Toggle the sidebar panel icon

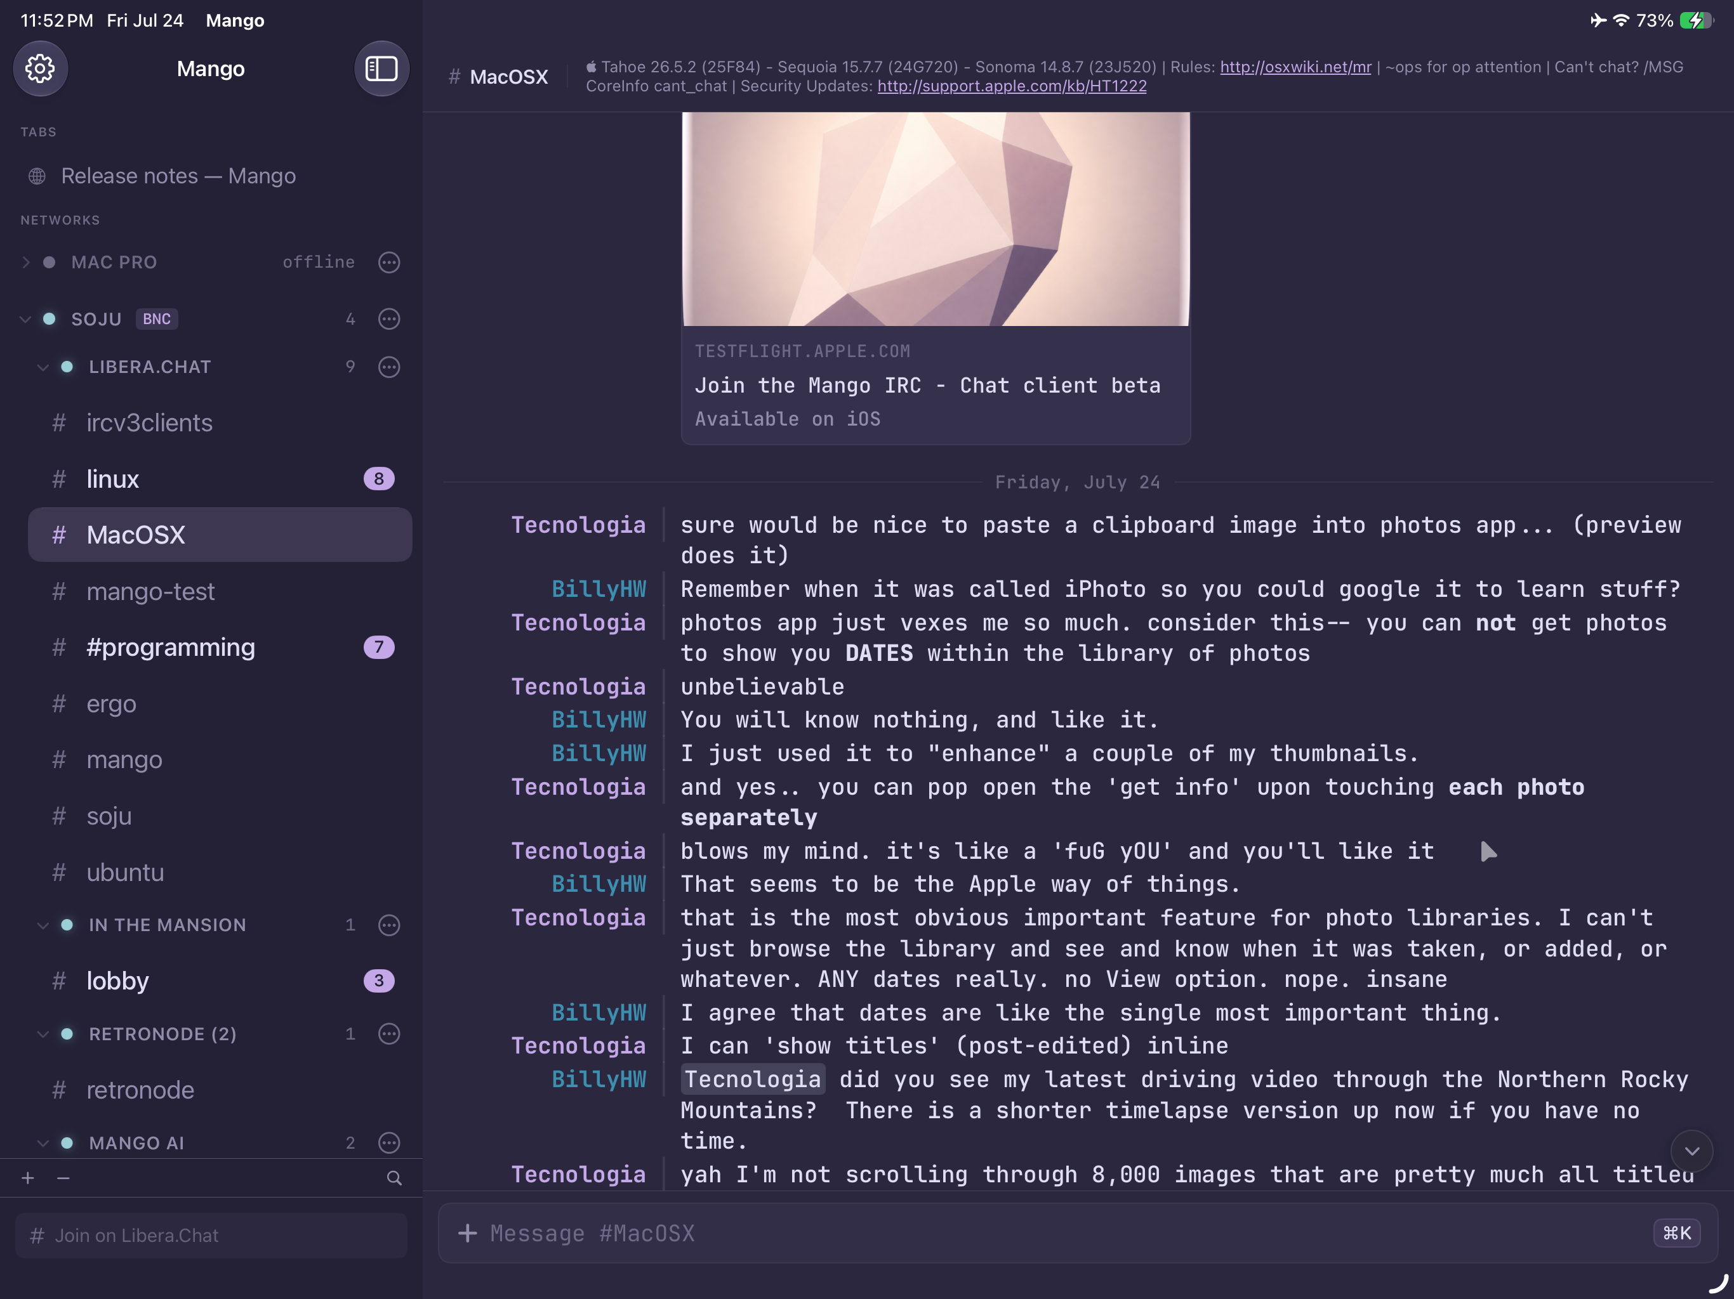381,69
